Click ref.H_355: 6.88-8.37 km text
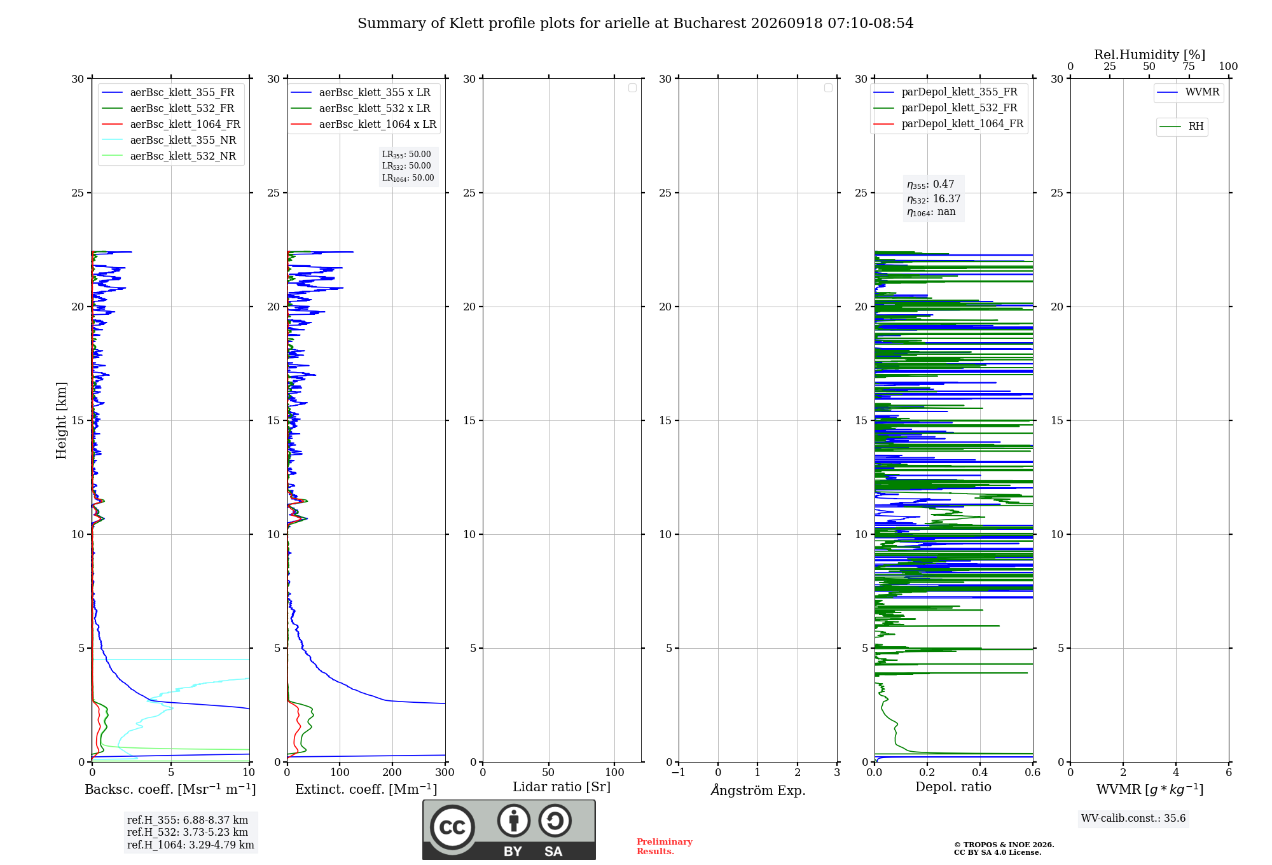 tap(188, 820)
